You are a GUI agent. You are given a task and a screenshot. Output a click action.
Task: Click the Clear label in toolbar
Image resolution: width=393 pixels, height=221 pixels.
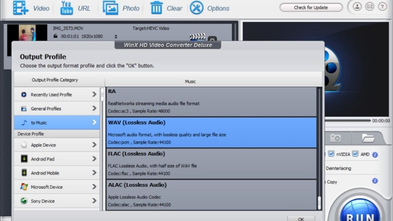pyautogui.click(x=174, y=9)
